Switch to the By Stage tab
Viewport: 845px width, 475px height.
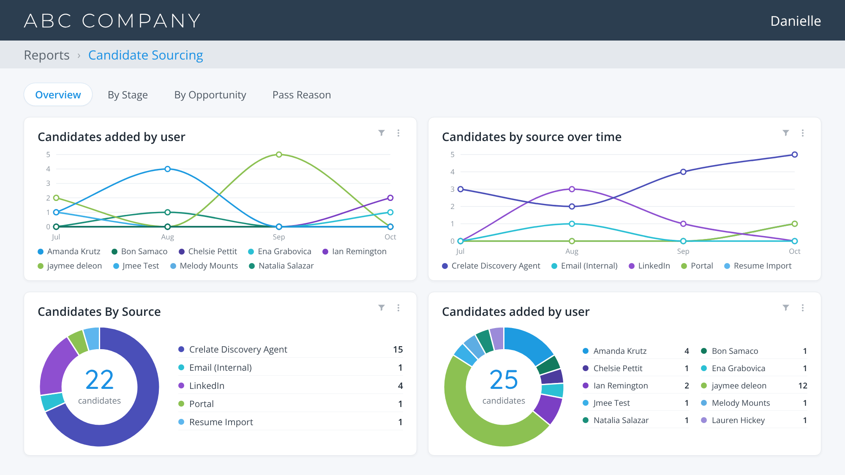pos(128,95)
